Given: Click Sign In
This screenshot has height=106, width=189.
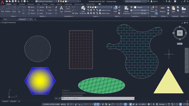Looking at the screenshot, I should coord(154,1).
